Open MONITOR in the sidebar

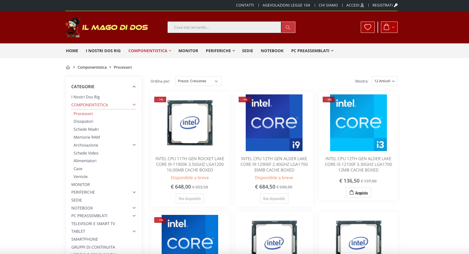coord(80,185)
